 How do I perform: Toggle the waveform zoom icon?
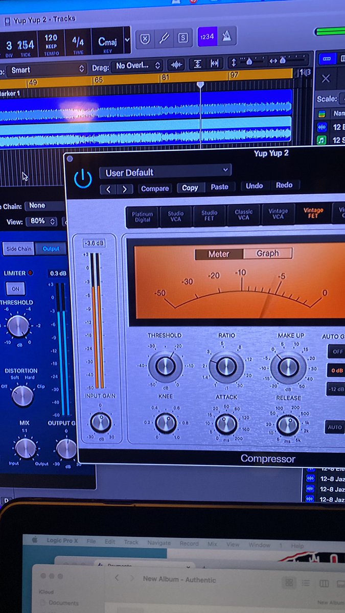click(176, 65)
